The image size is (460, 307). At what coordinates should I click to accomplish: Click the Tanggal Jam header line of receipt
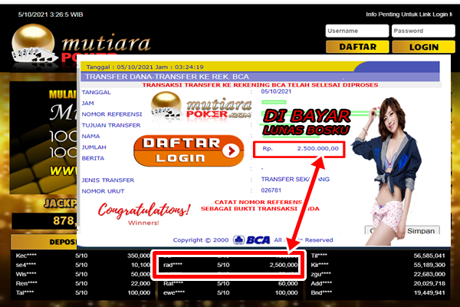(x=145, y=68)
